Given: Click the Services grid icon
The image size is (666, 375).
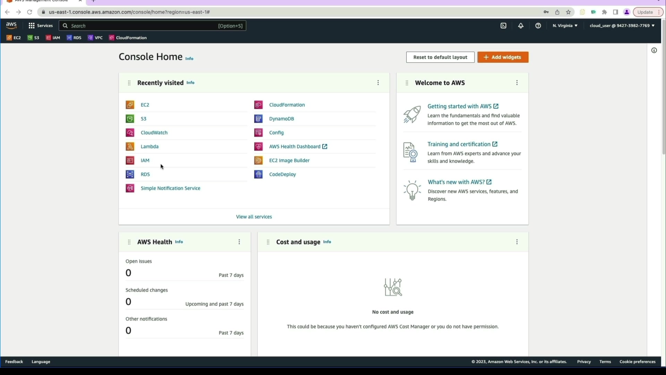Looking at the screenshot, I should click(x=32, y=26).
